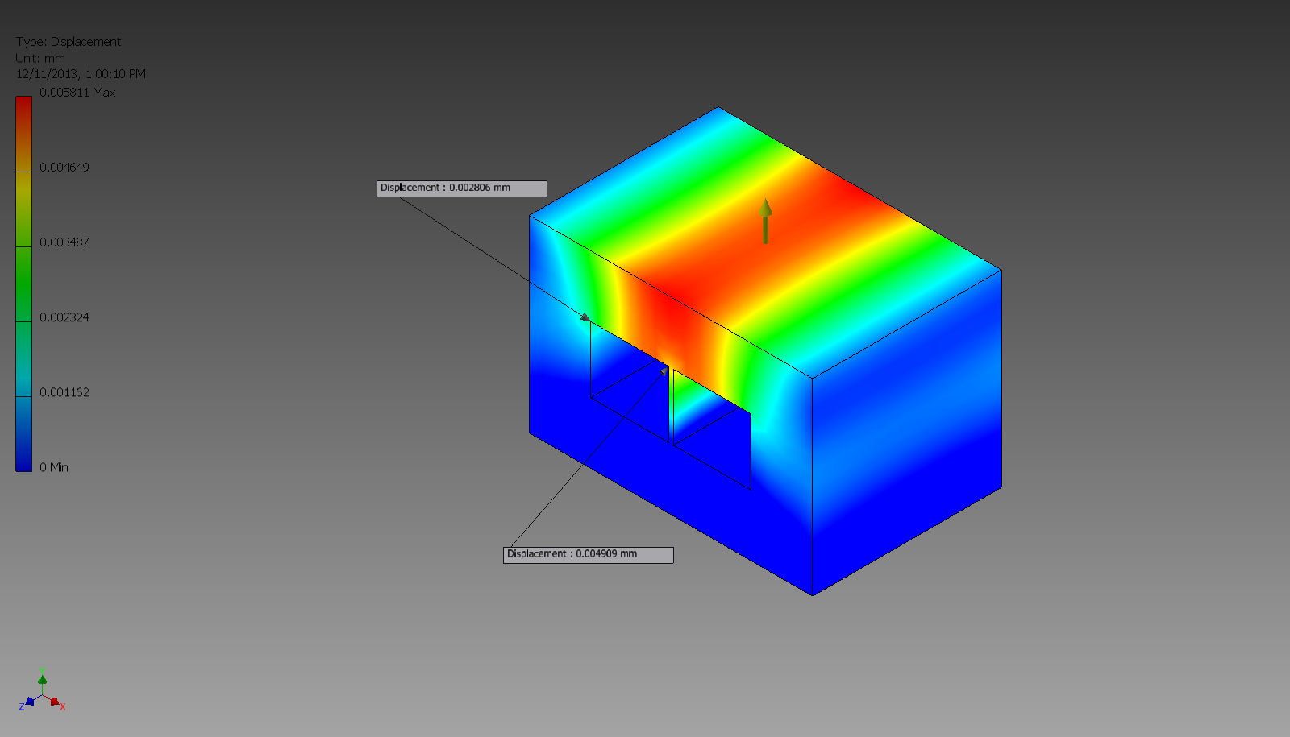The image size is (1290, 737).
Task: Select the 0.005811 Max legend value
Action: 77,93
